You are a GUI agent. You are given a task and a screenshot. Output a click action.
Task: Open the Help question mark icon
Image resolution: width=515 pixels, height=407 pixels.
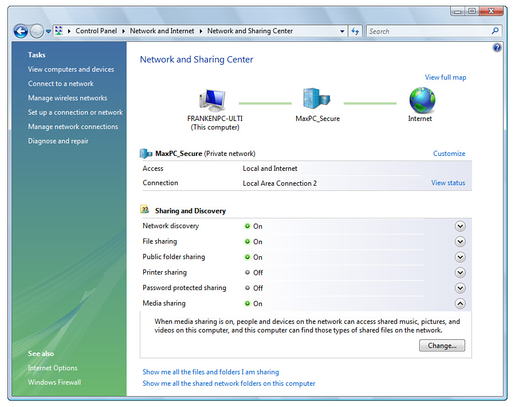(x=497, y=48)
